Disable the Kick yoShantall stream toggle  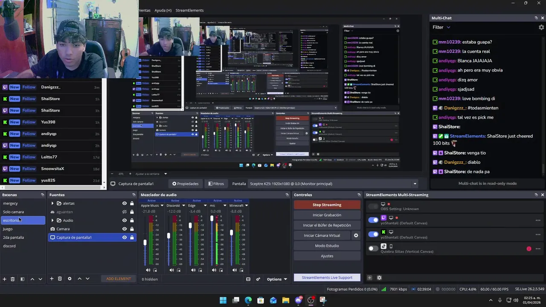[x=373, y=234]
